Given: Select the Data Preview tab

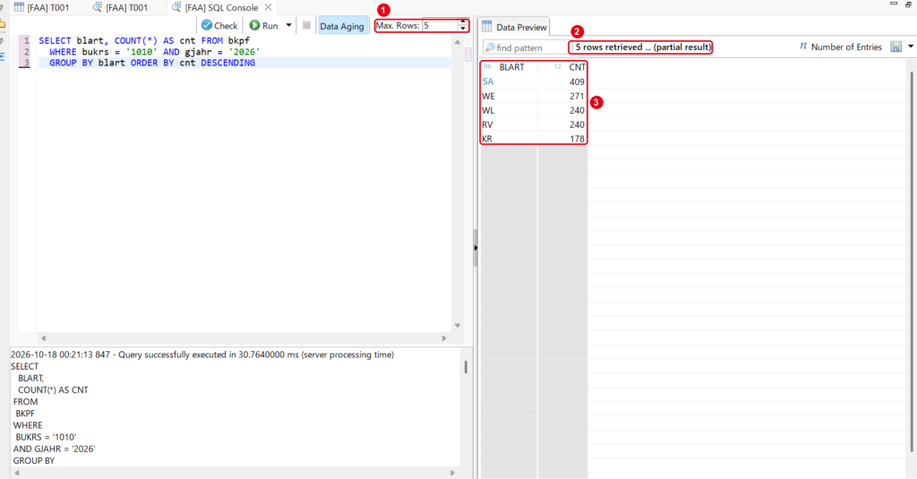Looking at the screenshot, I should (x=514, y=27).
